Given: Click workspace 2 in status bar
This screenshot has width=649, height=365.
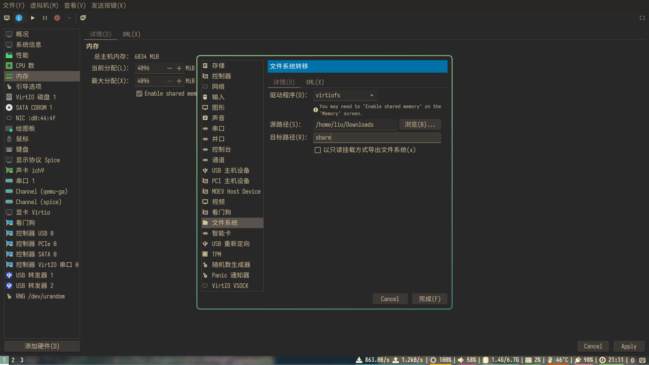Looking at the screenshot, I should [x=13, y=360].
